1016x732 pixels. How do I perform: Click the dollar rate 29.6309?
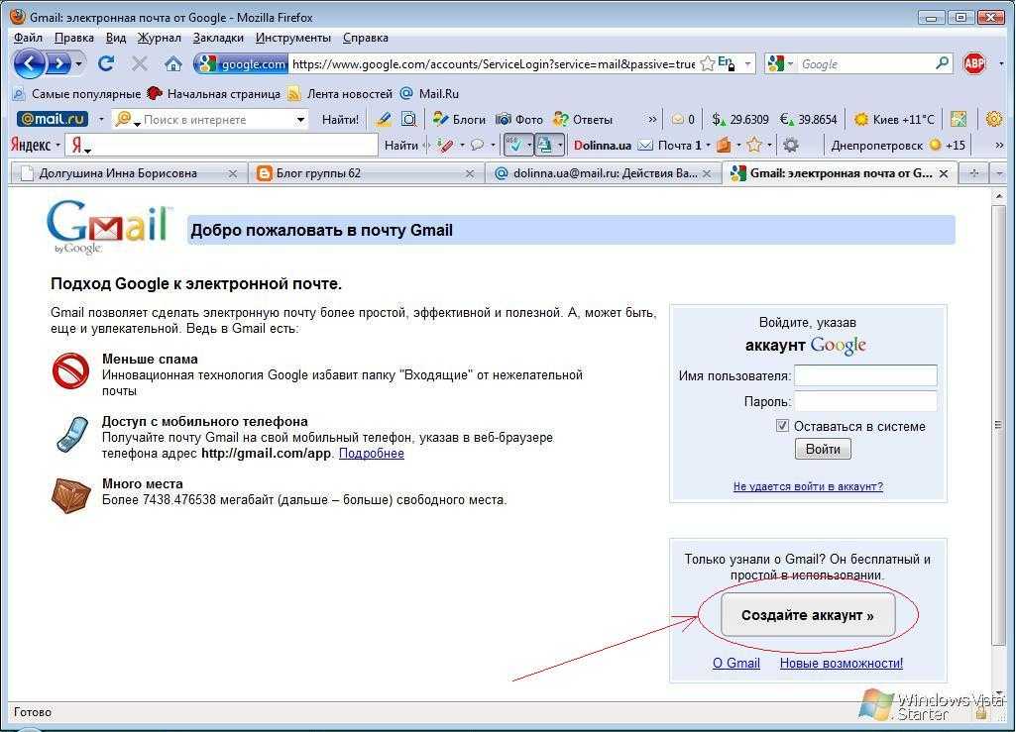740,119
